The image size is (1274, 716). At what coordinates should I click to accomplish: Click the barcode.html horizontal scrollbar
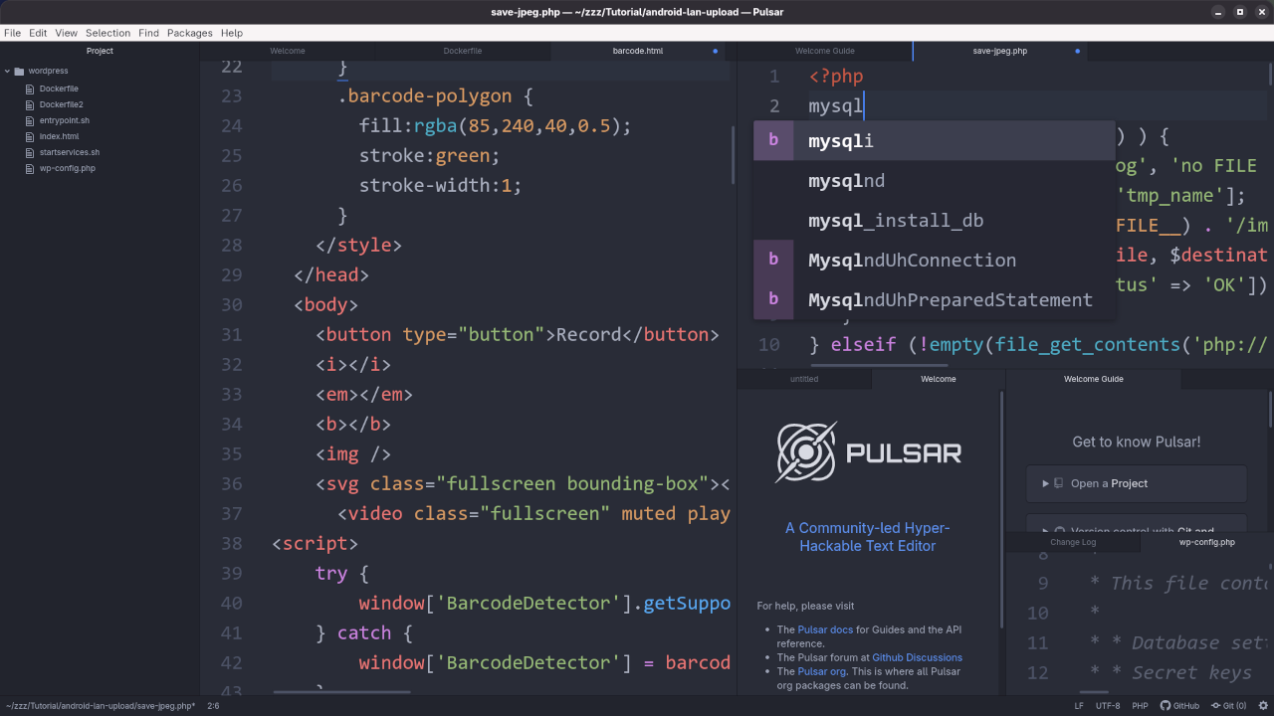(341, 692)
